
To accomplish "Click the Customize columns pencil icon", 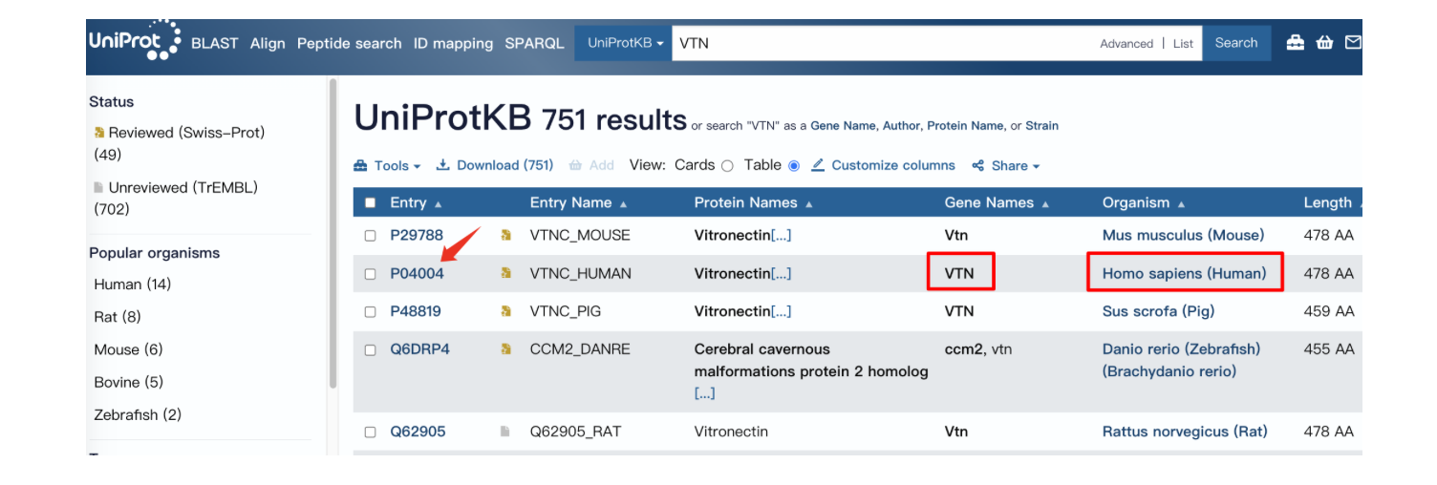I will pyautogui.click(x=818, y=165).
